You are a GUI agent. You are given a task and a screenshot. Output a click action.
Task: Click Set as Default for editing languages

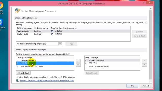tap(139, 36)
